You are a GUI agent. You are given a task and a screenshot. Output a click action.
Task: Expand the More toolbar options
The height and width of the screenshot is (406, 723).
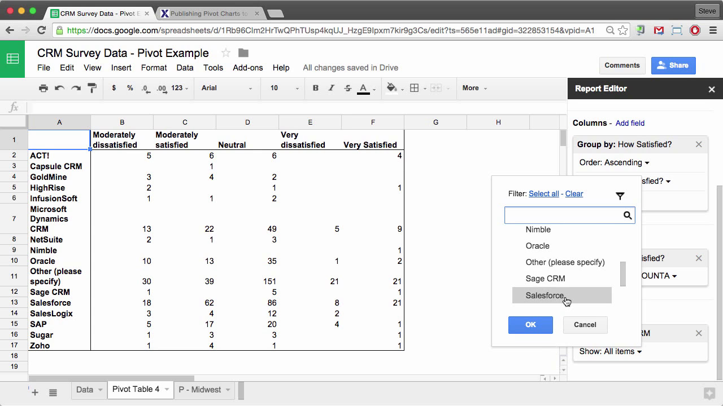pyautogui.click(x=474, y=88)
